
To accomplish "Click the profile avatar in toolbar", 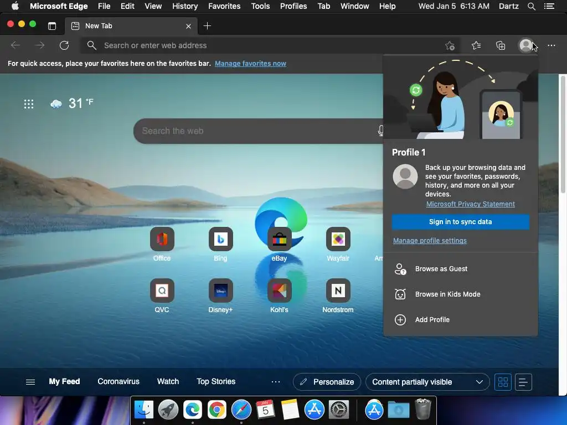I will 525,45.
